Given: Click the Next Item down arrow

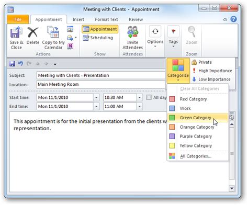Looking at the screenshot, I should pyautogui.click(x=46, y=64).
